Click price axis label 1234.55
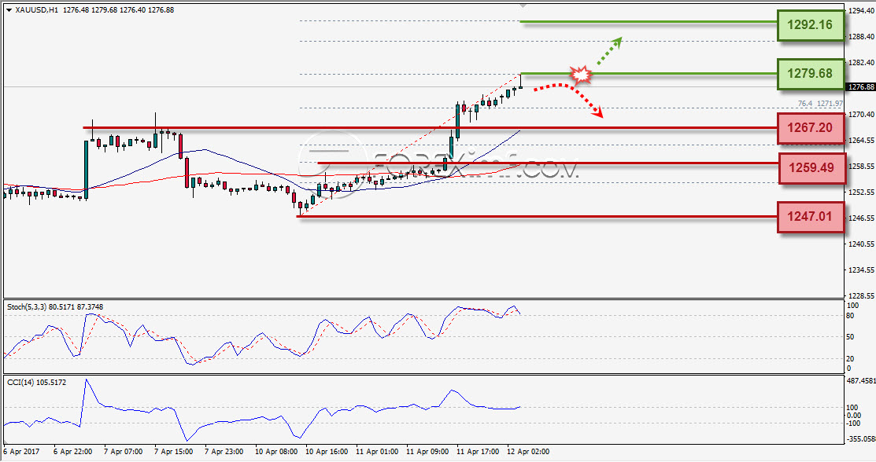 point(862,270)
